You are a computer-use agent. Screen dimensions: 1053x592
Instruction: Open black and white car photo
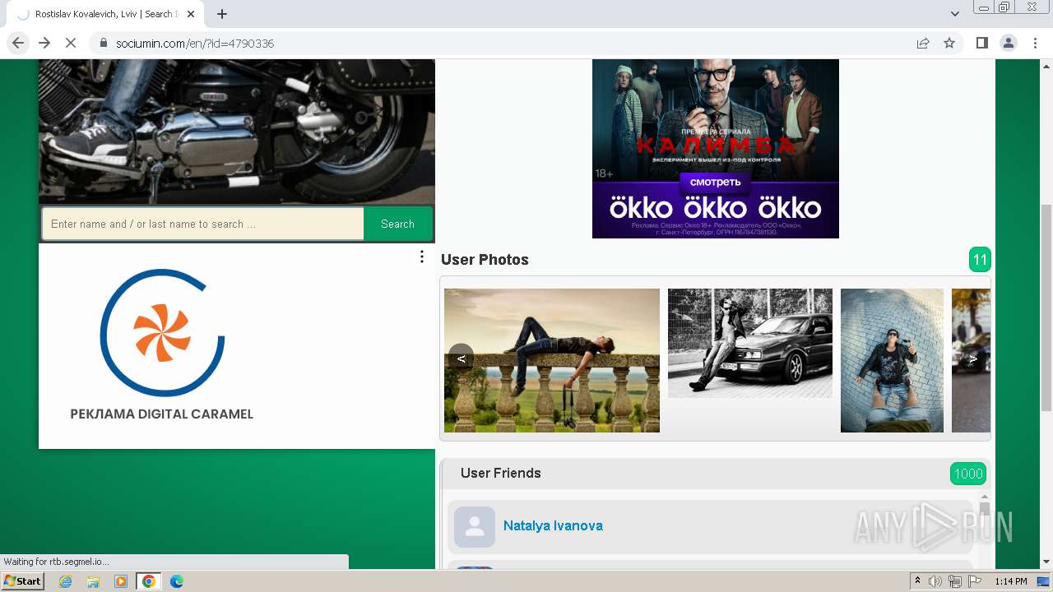[x=750, y=343]
